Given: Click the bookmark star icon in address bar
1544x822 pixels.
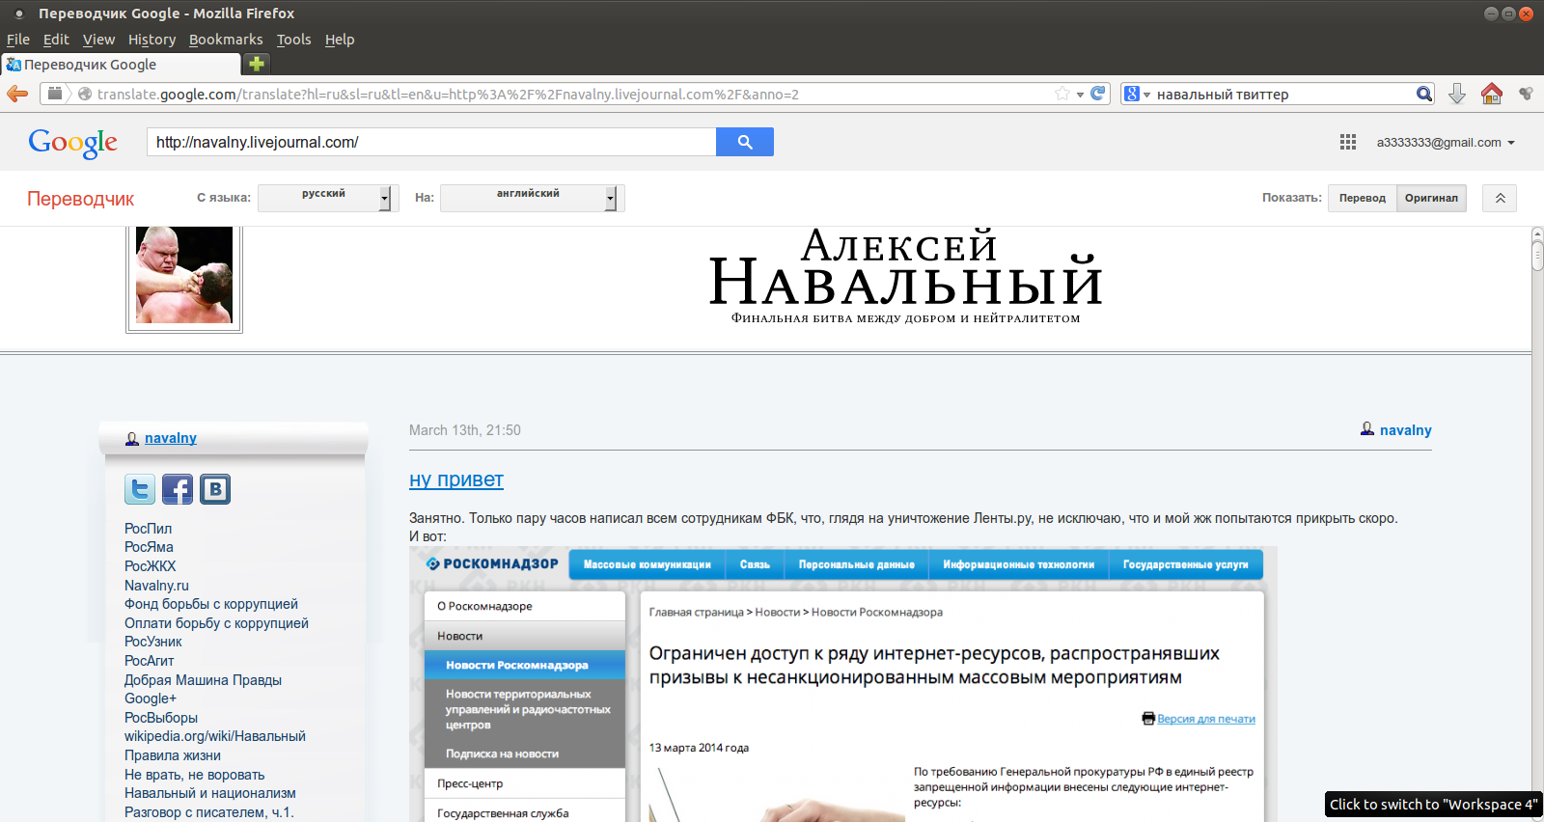Looking at the screenshot, I should pos(1062,94).
